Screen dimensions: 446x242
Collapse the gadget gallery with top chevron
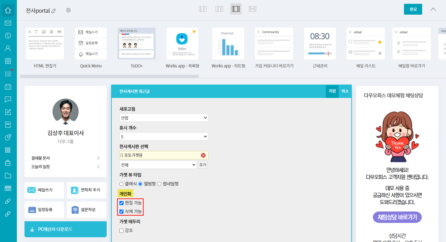pyautogui.click(x=433, y=9)
